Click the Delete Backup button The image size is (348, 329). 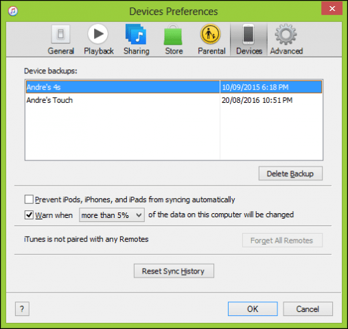pyautogui.click(x=290, y=173)
